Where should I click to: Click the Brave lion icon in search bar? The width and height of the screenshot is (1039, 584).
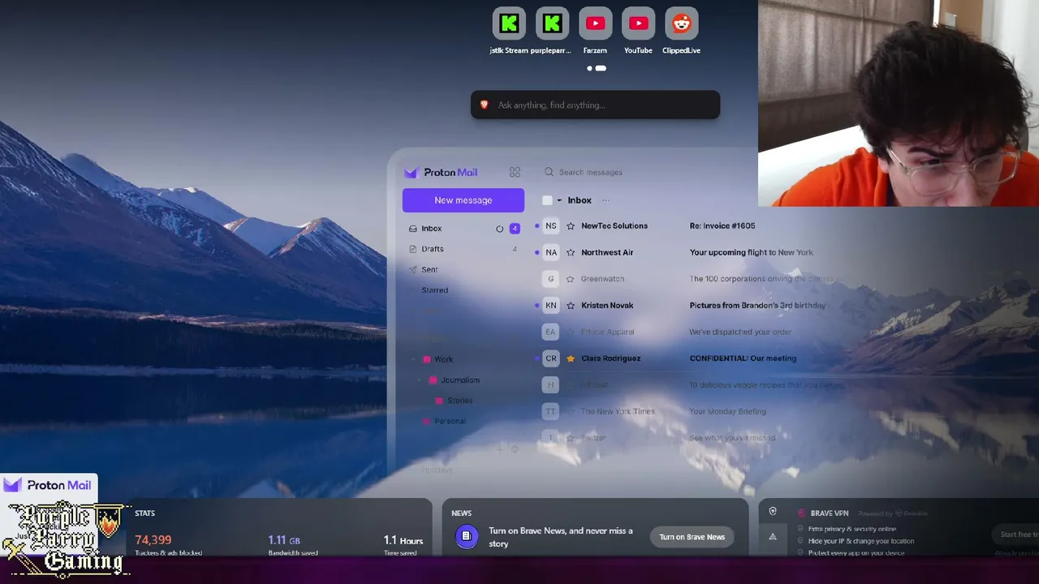click(x=485, y=105)
